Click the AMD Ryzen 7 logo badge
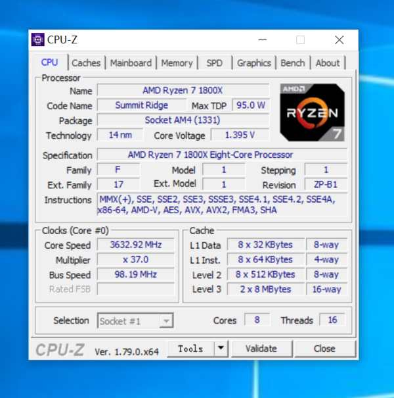 pyautogui.click(x=312, y=112)
